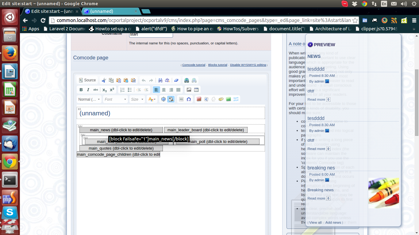Image resolution: width=419 pixels, height=235 pixels.
Task: Click the Remove Format eraser icon
Action: coord(176,80)
